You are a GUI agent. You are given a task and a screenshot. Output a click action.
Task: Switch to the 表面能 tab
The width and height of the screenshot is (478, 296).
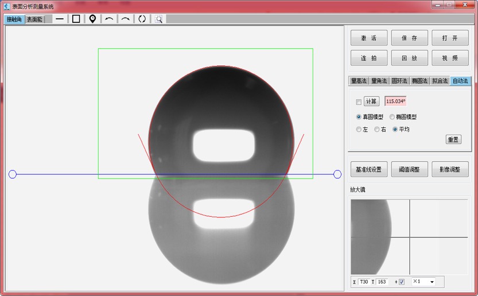(x=34, y=19)
